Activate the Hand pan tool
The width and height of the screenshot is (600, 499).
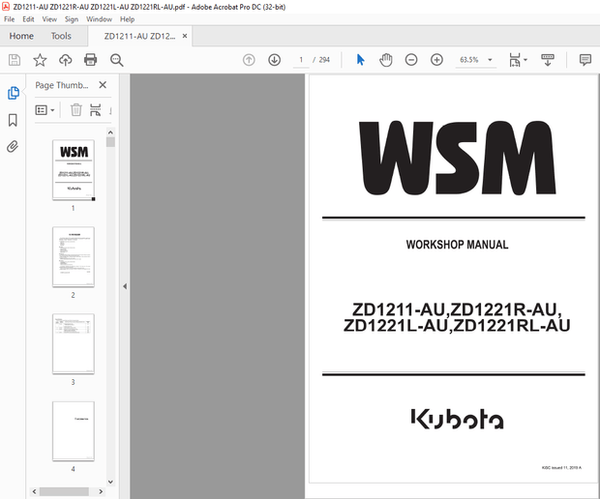pos(385,60)
